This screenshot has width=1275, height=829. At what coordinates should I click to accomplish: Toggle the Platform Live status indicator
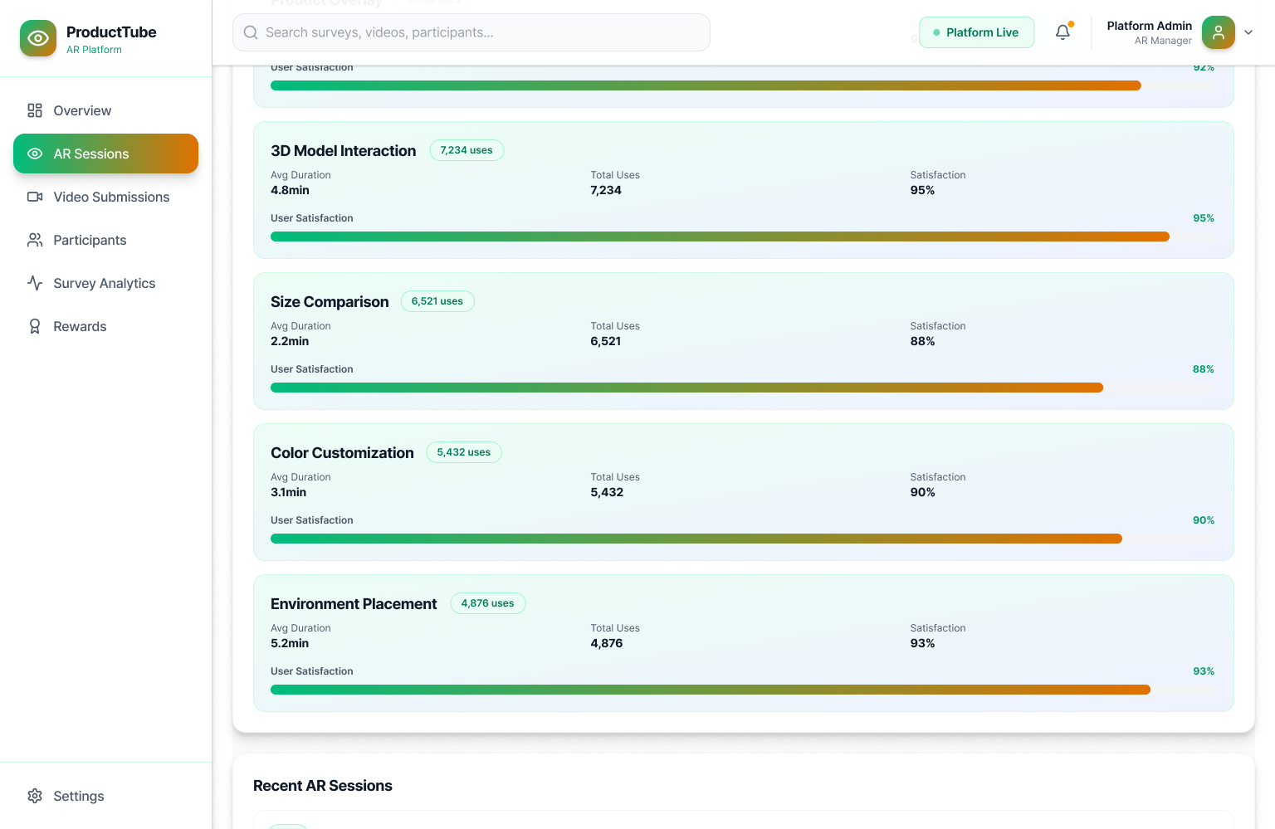pyautogui.click(x=976, y=32)
